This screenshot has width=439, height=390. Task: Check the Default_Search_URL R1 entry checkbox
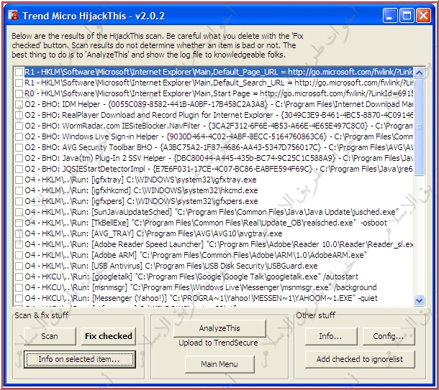point(19,83)
